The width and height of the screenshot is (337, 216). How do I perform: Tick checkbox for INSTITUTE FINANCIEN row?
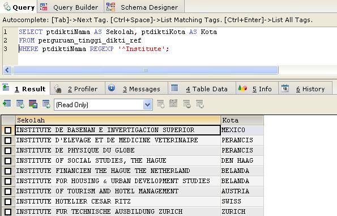(x=8, y=171)
